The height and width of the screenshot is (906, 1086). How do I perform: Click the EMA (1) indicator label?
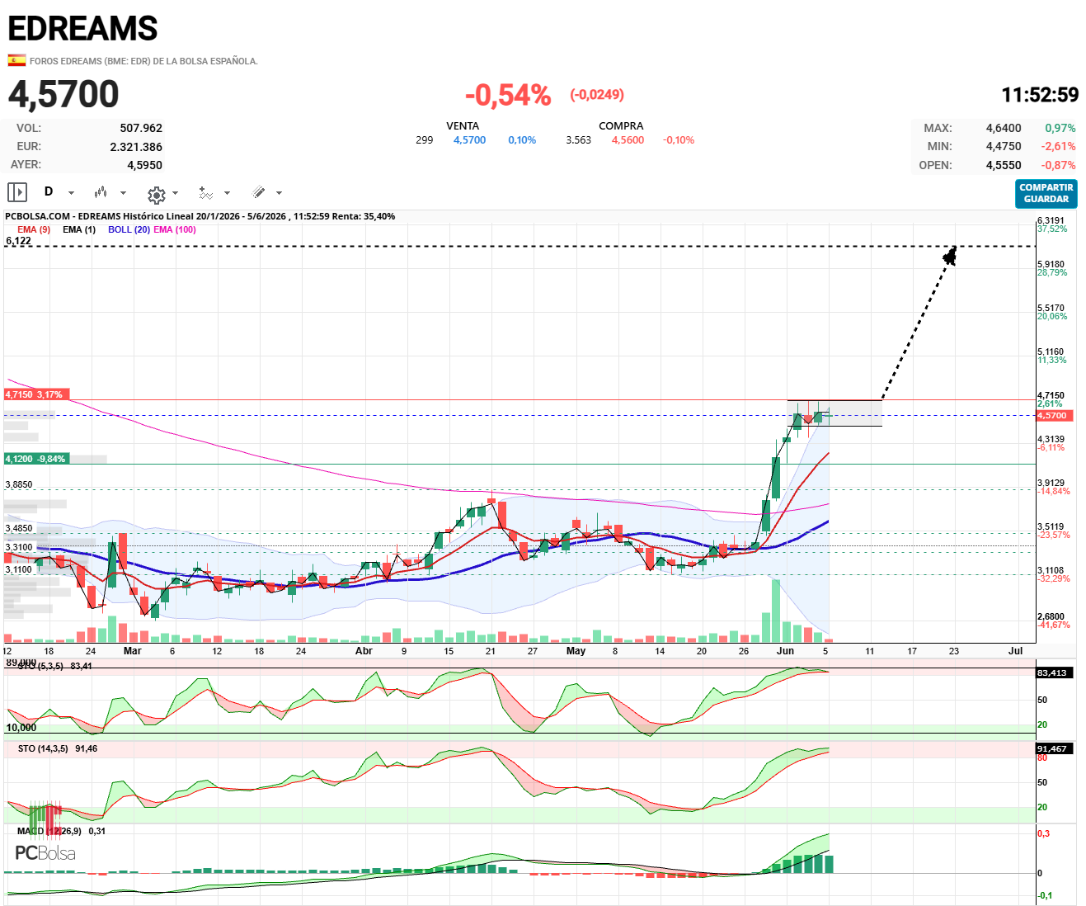[x=79, y=229]
